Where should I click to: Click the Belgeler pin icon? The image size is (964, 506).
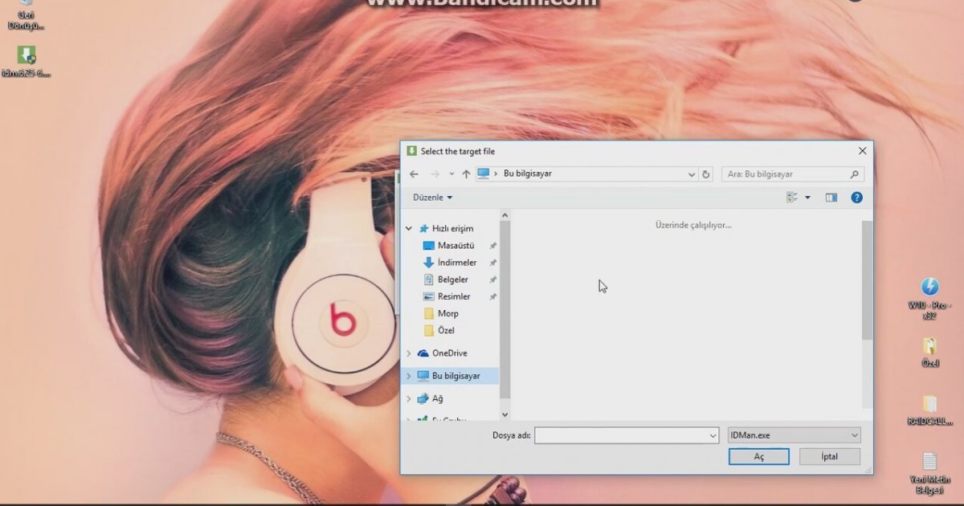493,280
